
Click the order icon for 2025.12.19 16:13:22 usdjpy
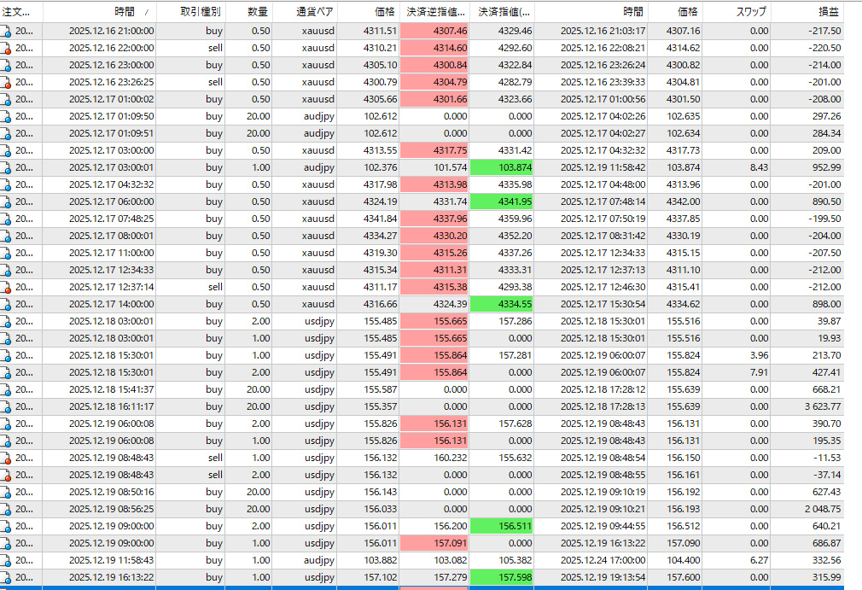pos(5,577)
